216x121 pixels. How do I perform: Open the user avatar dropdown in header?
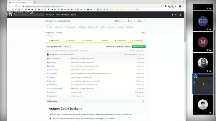pyautogui.click(x=181, y=15)
